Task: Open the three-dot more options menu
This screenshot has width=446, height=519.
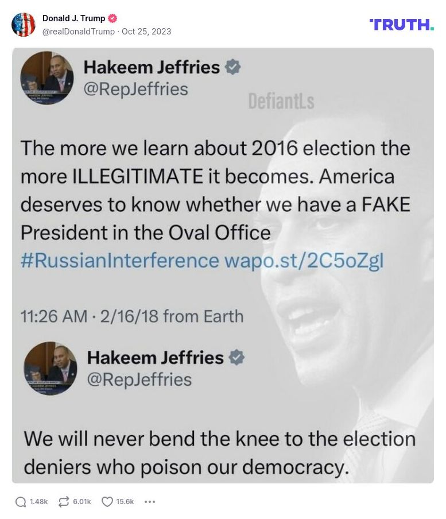Action: coord(150,502)
